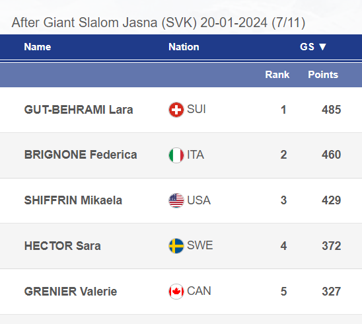Open GUT-BEHRAMI Lara athlete link
This screenshot has width=362, height=324.
pyautogui.click(x=79, y=110)
